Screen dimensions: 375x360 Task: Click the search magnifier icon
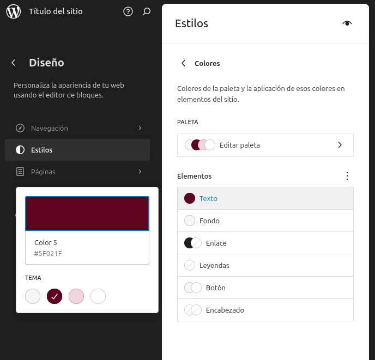pyautogui.click(x=147, y=11)
